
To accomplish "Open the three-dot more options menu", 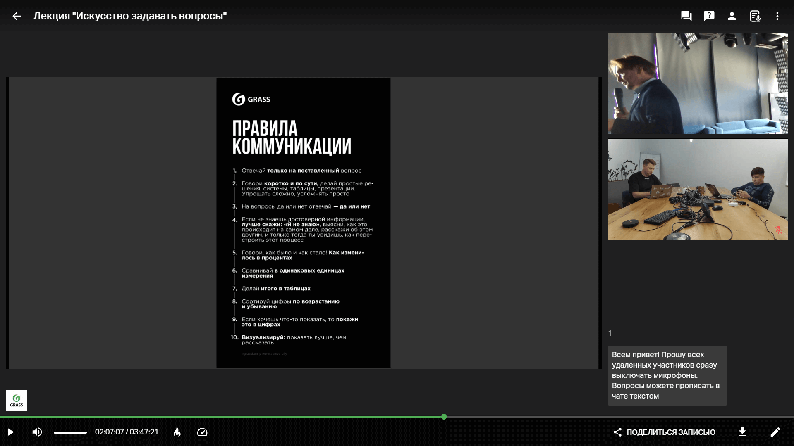I will click(777, 16).
